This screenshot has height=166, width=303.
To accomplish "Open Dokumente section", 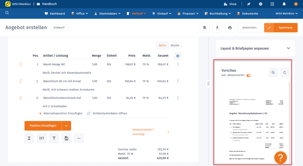I will point(247,14).
